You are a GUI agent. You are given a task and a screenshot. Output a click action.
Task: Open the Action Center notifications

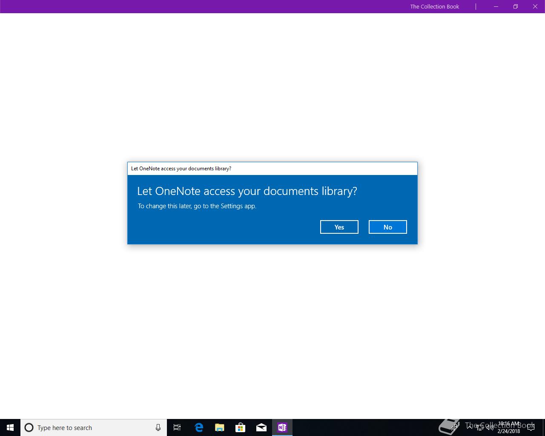[531, 427]
